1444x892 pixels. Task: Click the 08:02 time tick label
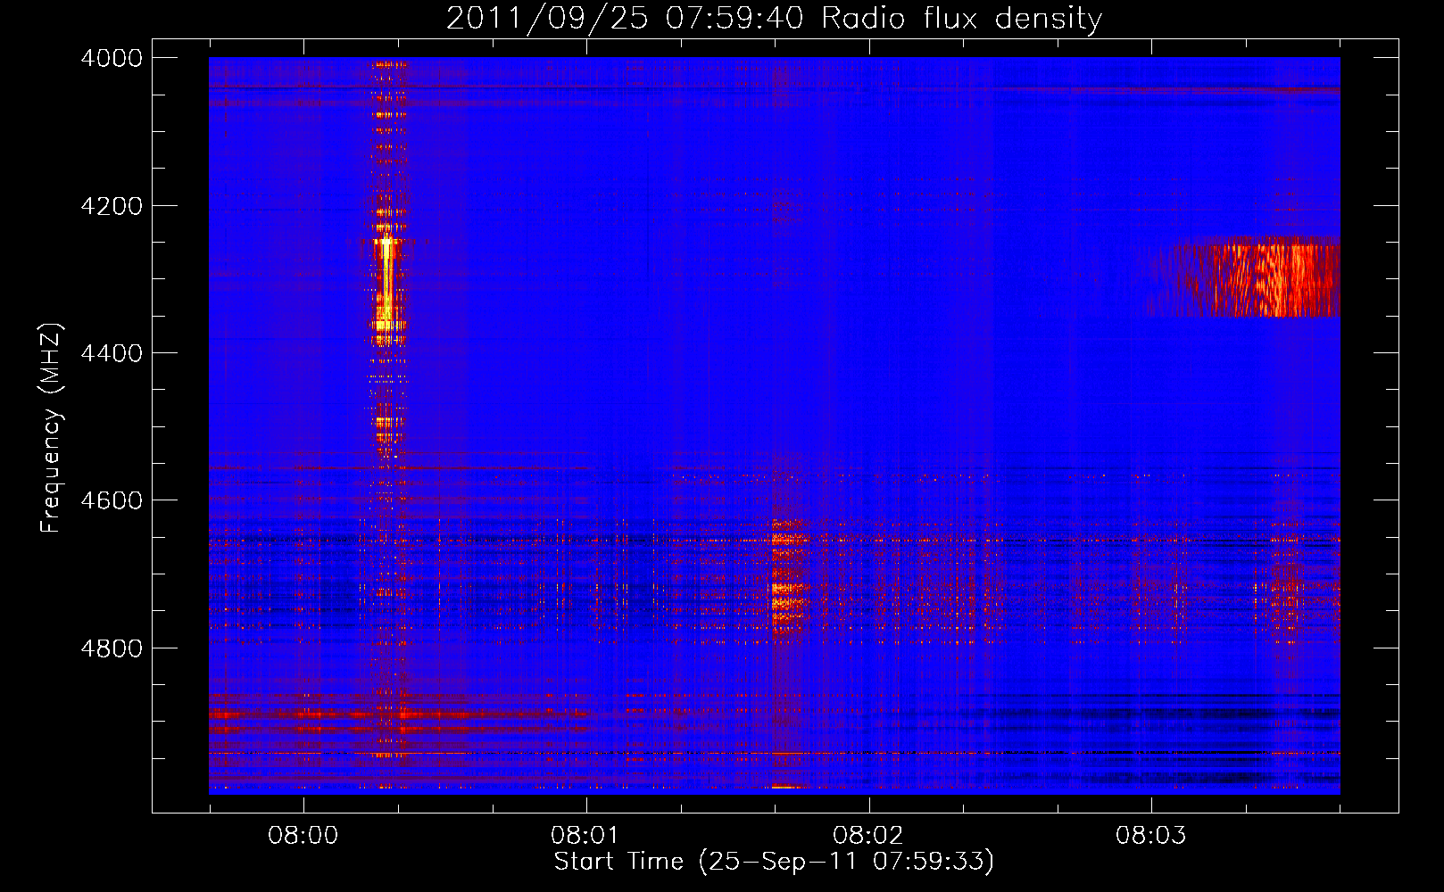(x=868, y=835)
